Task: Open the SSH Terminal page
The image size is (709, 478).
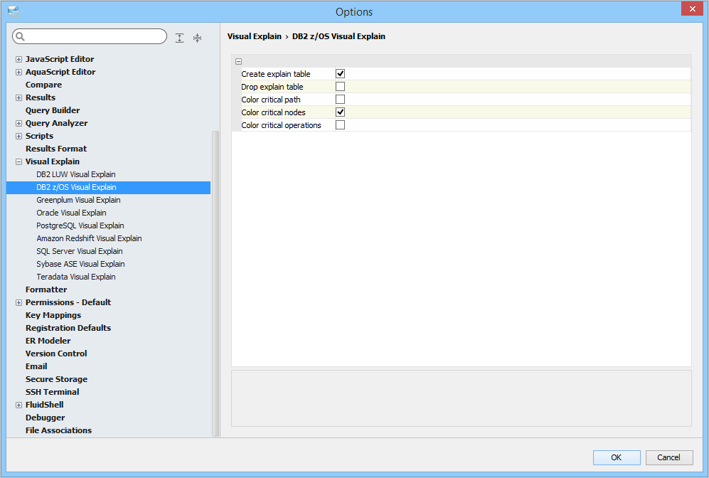Action: tap(53, 392)
